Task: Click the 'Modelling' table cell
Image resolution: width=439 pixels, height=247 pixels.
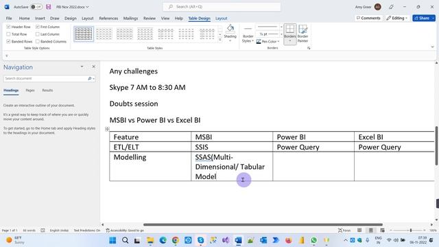Action: coord(150,166)
